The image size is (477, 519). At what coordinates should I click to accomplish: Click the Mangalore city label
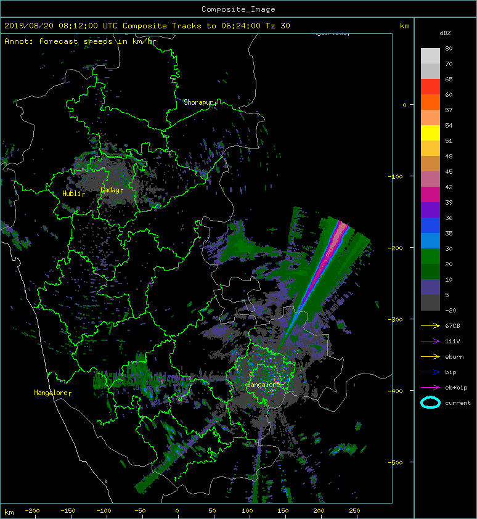(x=51, y=393)
